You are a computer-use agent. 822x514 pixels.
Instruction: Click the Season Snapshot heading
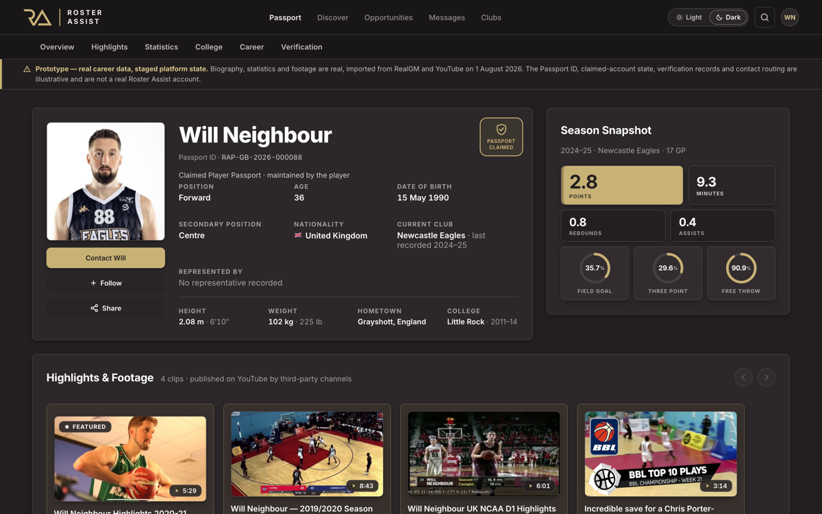[606, 130]
